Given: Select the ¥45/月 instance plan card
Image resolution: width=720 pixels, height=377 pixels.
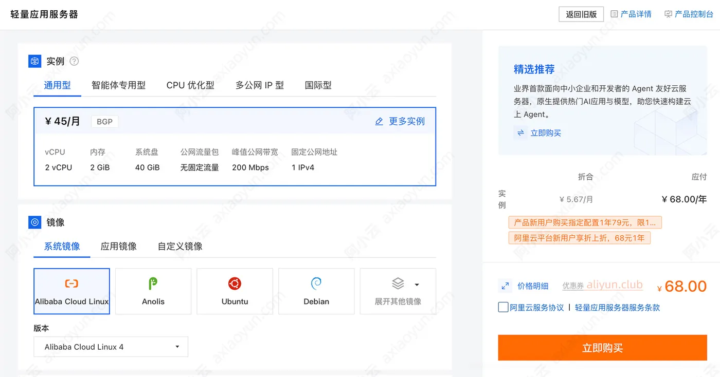Looking at the screenshot, I should pos(235,146).
